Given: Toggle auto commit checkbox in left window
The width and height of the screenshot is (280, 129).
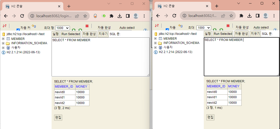Looking at the screenshot, I should point(18,30).
